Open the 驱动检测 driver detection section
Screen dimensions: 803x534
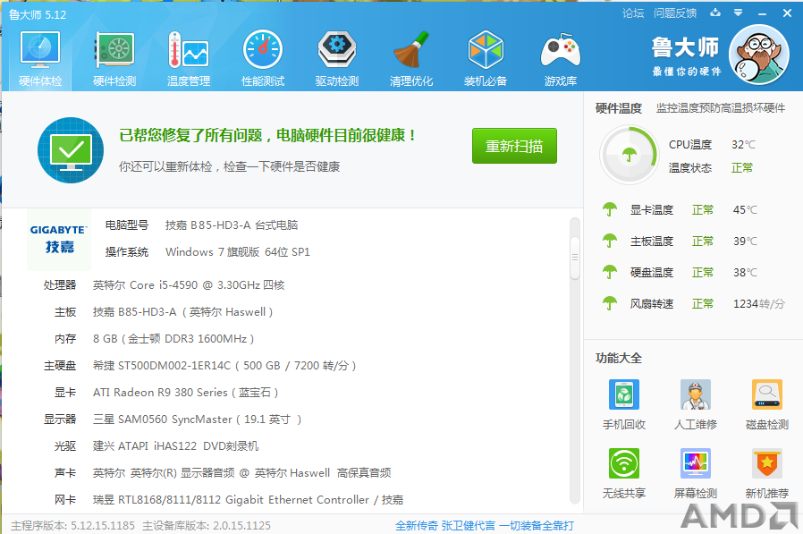point(337,59)
